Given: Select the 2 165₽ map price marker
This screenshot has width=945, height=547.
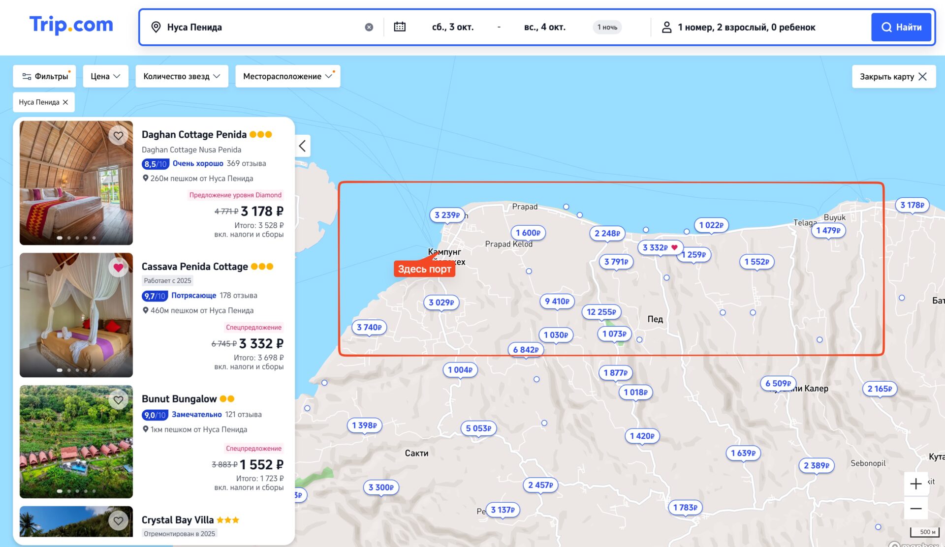Looking at the screenshot, I should pyautogui.click(x=880, y=389).
